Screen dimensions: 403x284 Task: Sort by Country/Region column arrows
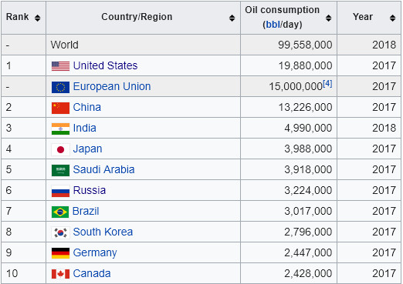232,18
